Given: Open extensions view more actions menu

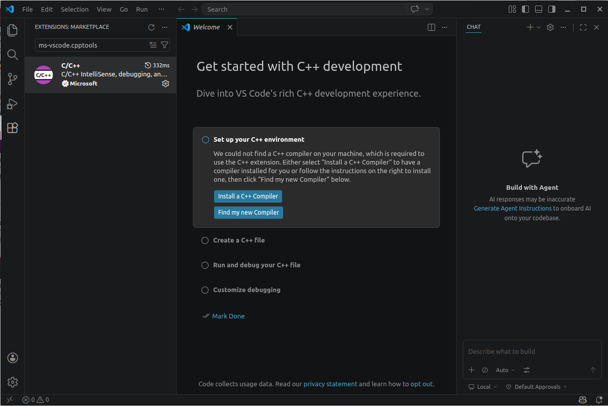Looking at the screenshot, I should 165,27.
